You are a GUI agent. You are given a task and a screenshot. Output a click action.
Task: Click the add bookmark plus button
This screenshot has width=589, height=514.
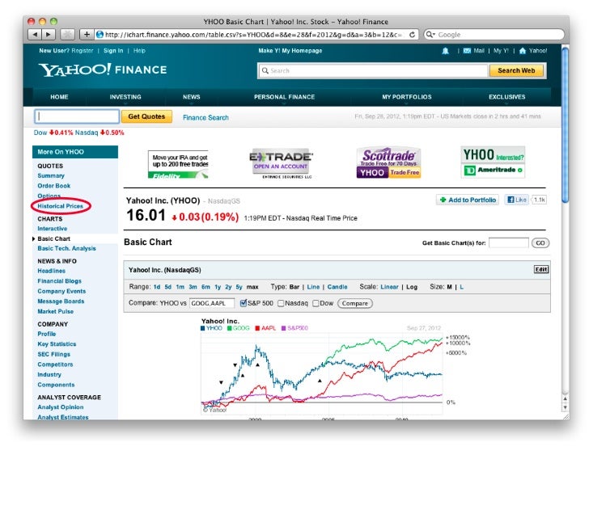pos(87,35)
